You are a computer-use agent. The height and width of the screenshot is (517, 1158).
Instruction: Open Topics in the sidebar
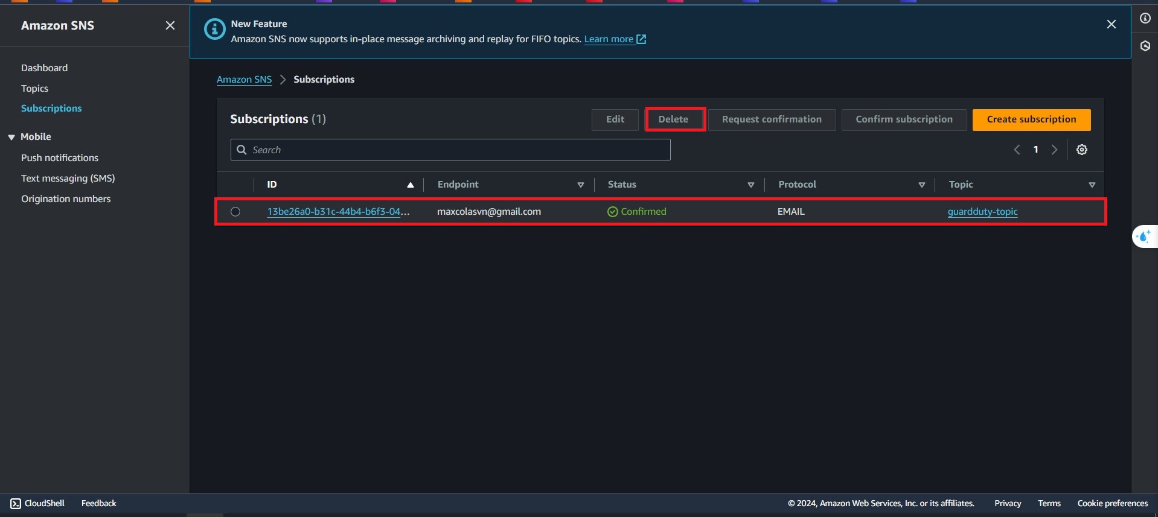pyautogui.click(x=34, y=88)
